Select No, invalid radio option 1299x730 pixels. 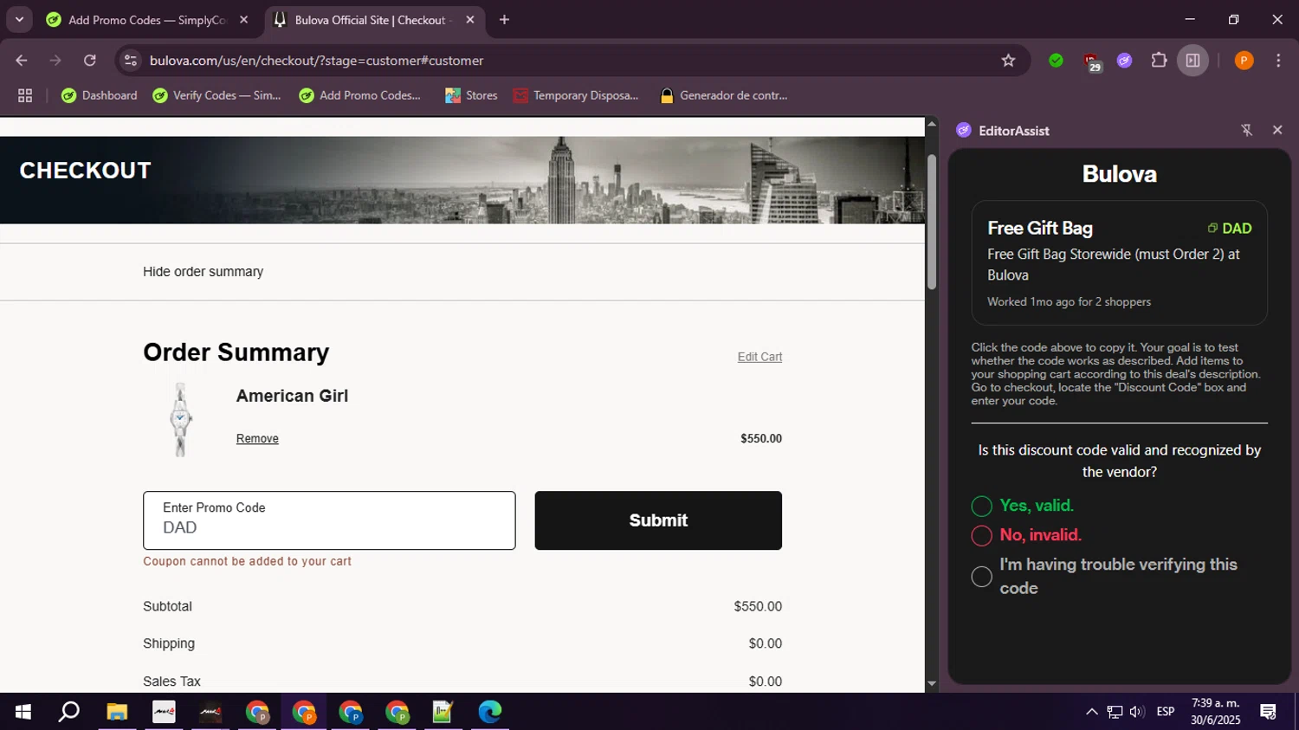(981, 535)
